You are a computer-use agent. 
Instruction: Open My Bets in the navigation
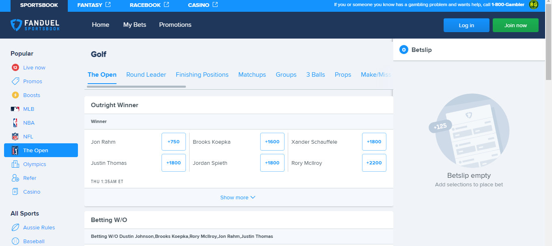[x=135, y=25]
